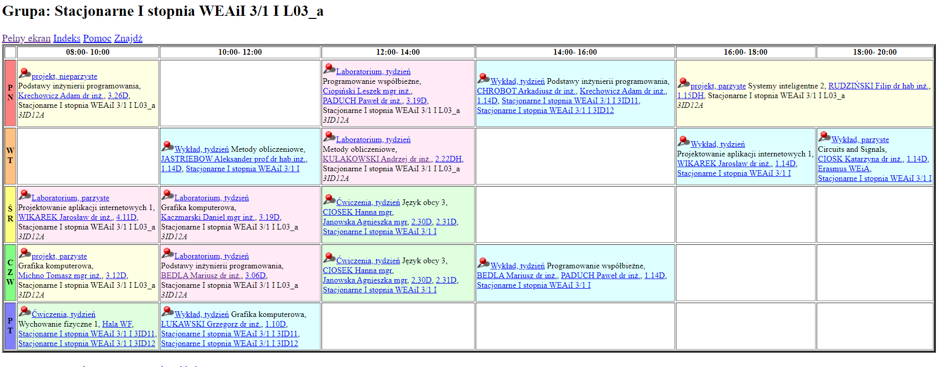Open Ciopiński Leszek mgr inż. link
The image size is (940, 367).
click(x=367, y=91)
